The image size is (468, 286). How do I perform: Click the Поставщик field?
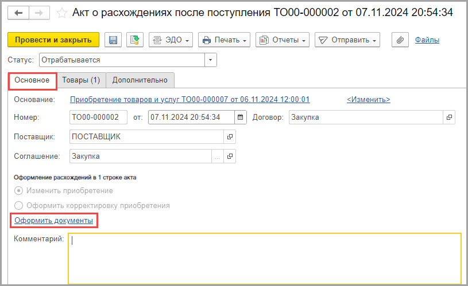pyautogui.click(x=147, y=137)
